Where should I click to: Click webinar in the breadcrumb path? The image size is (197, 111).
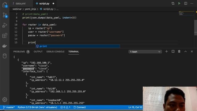tap(17, 9)
